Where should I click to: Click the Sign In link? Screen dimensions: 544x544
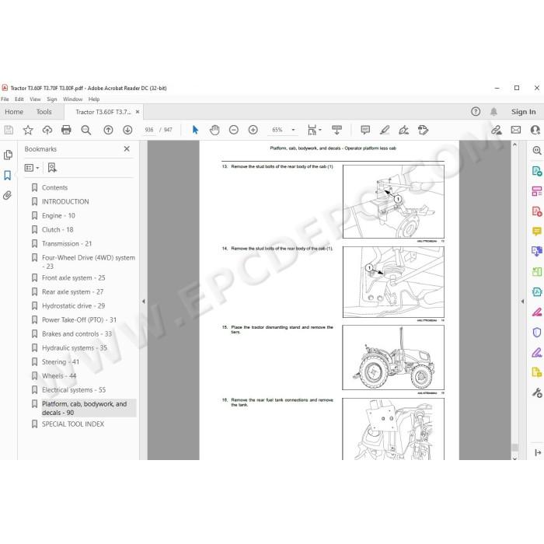[x=523, y=112]
